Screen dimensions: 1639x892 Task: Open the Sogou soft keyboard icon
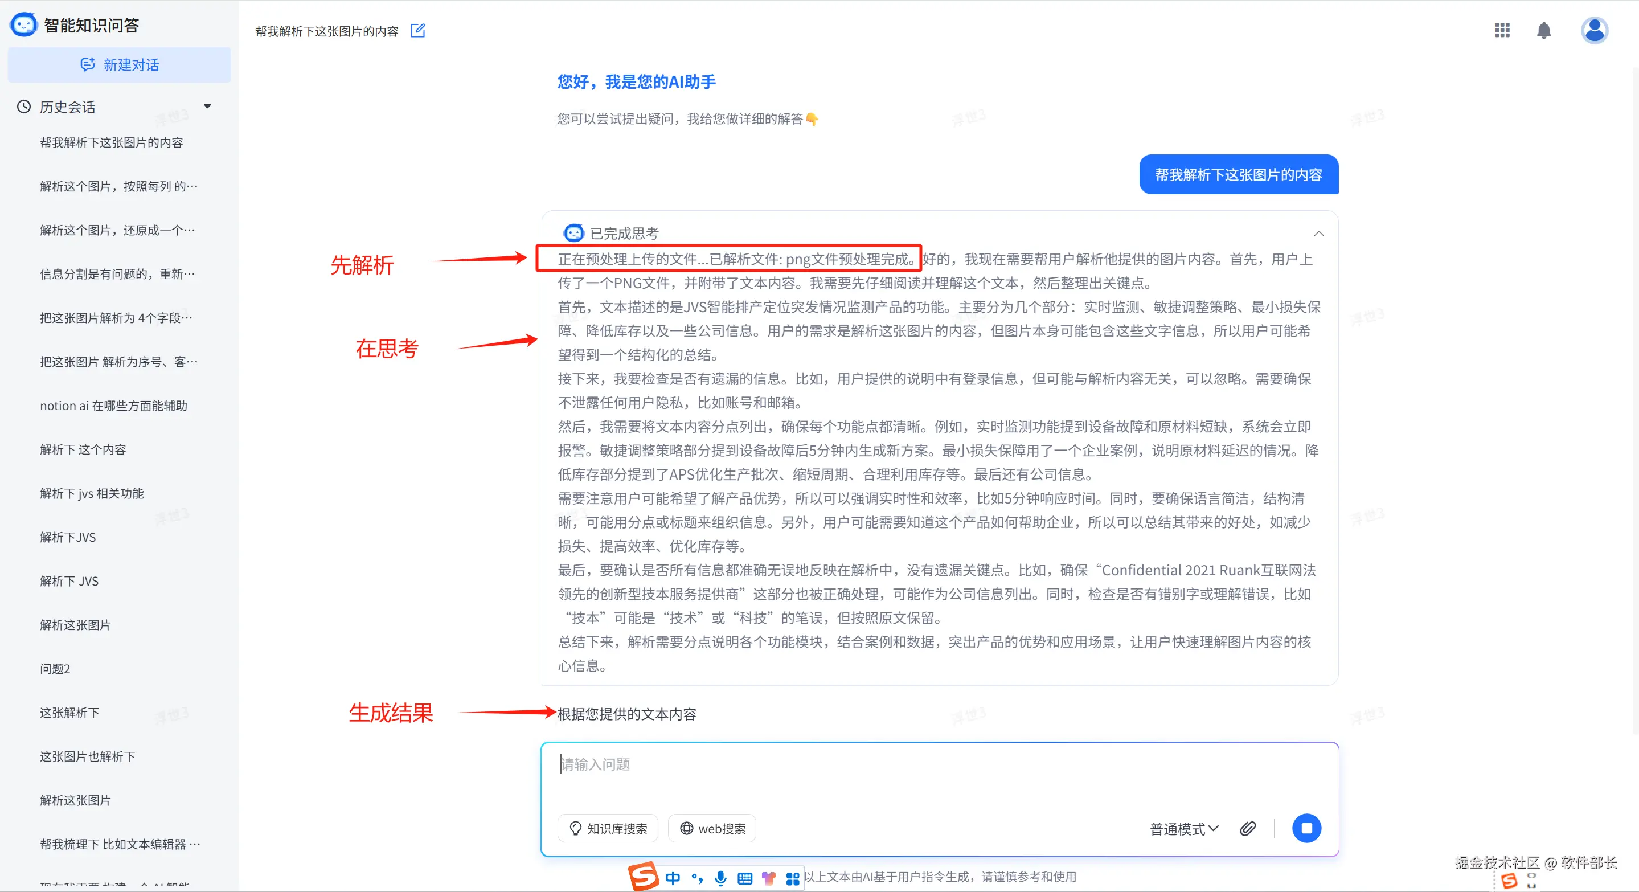[744, 879]
